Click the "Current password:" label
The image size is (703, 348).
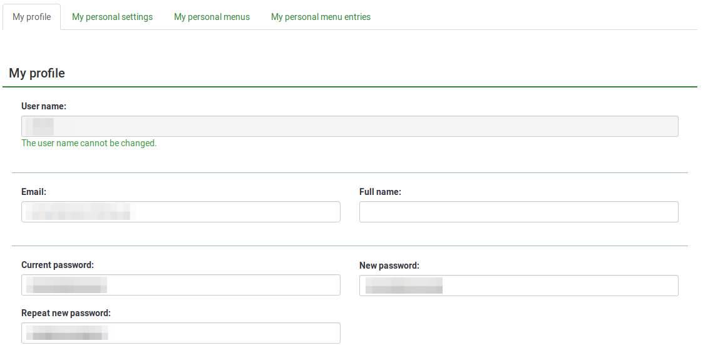pyautogui.click(x=58, y=265)
